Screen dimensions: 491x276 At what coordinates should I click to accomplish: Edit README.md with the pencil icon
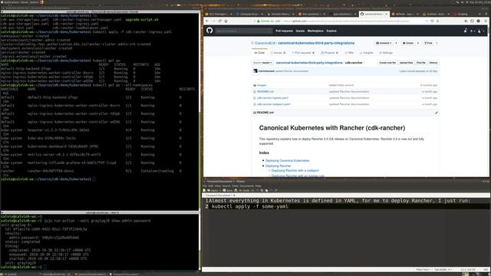pyautogui.click(x=437, y=113)
